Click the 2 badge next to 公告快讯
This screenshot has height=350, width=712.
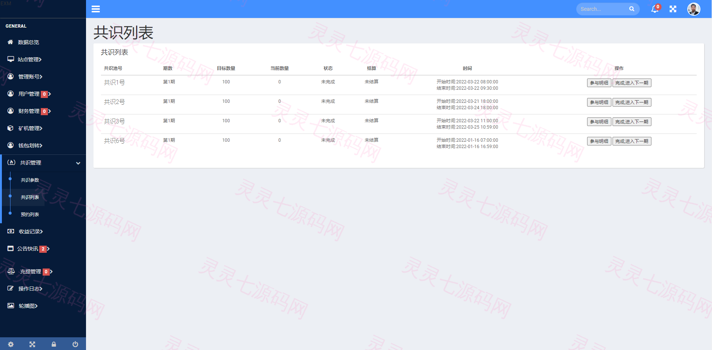point(43,249)
